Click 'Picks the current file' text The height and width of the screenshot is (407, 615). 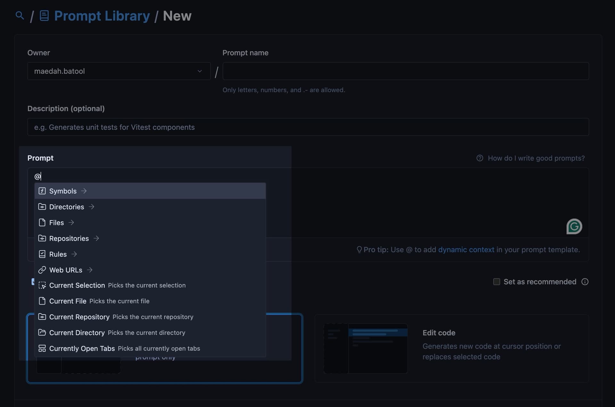(x=119, y=301)
